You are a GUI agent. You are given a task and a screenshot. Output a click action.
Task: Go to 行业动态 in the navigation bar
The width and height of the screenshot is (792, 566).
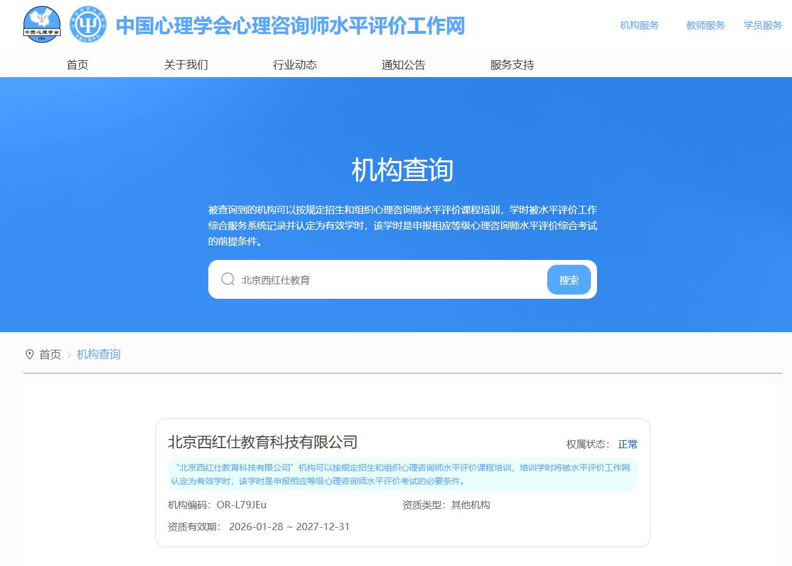point(295,65)
